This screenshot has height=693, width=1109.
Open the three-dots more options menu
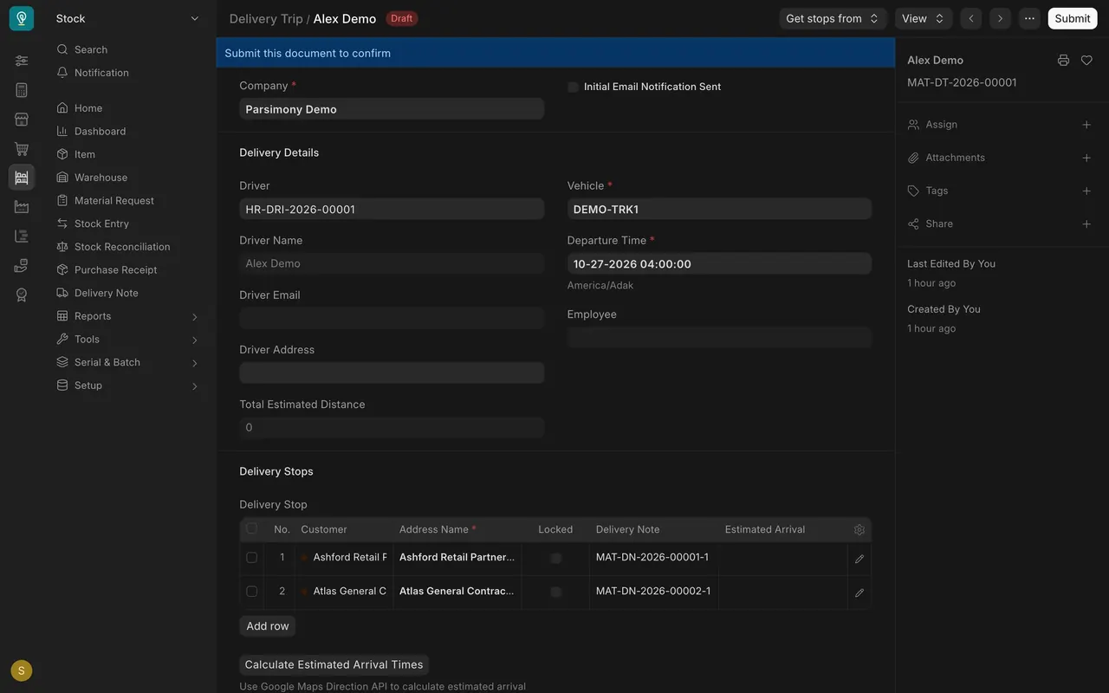(1029, 18)
